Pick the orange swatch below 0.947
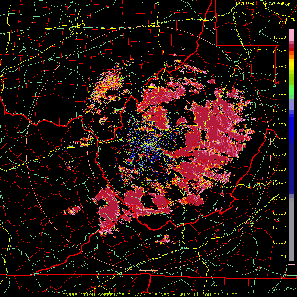Screen dimensions: 297x297 (x=291, y=57)
